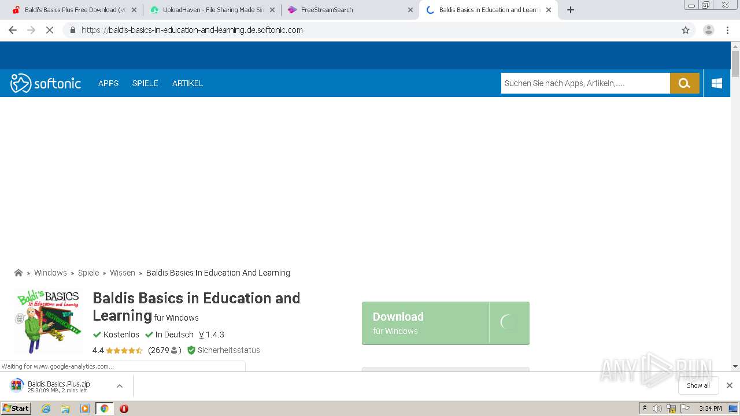
Task: Click the Softonic logo
Action: coord(46,83)
